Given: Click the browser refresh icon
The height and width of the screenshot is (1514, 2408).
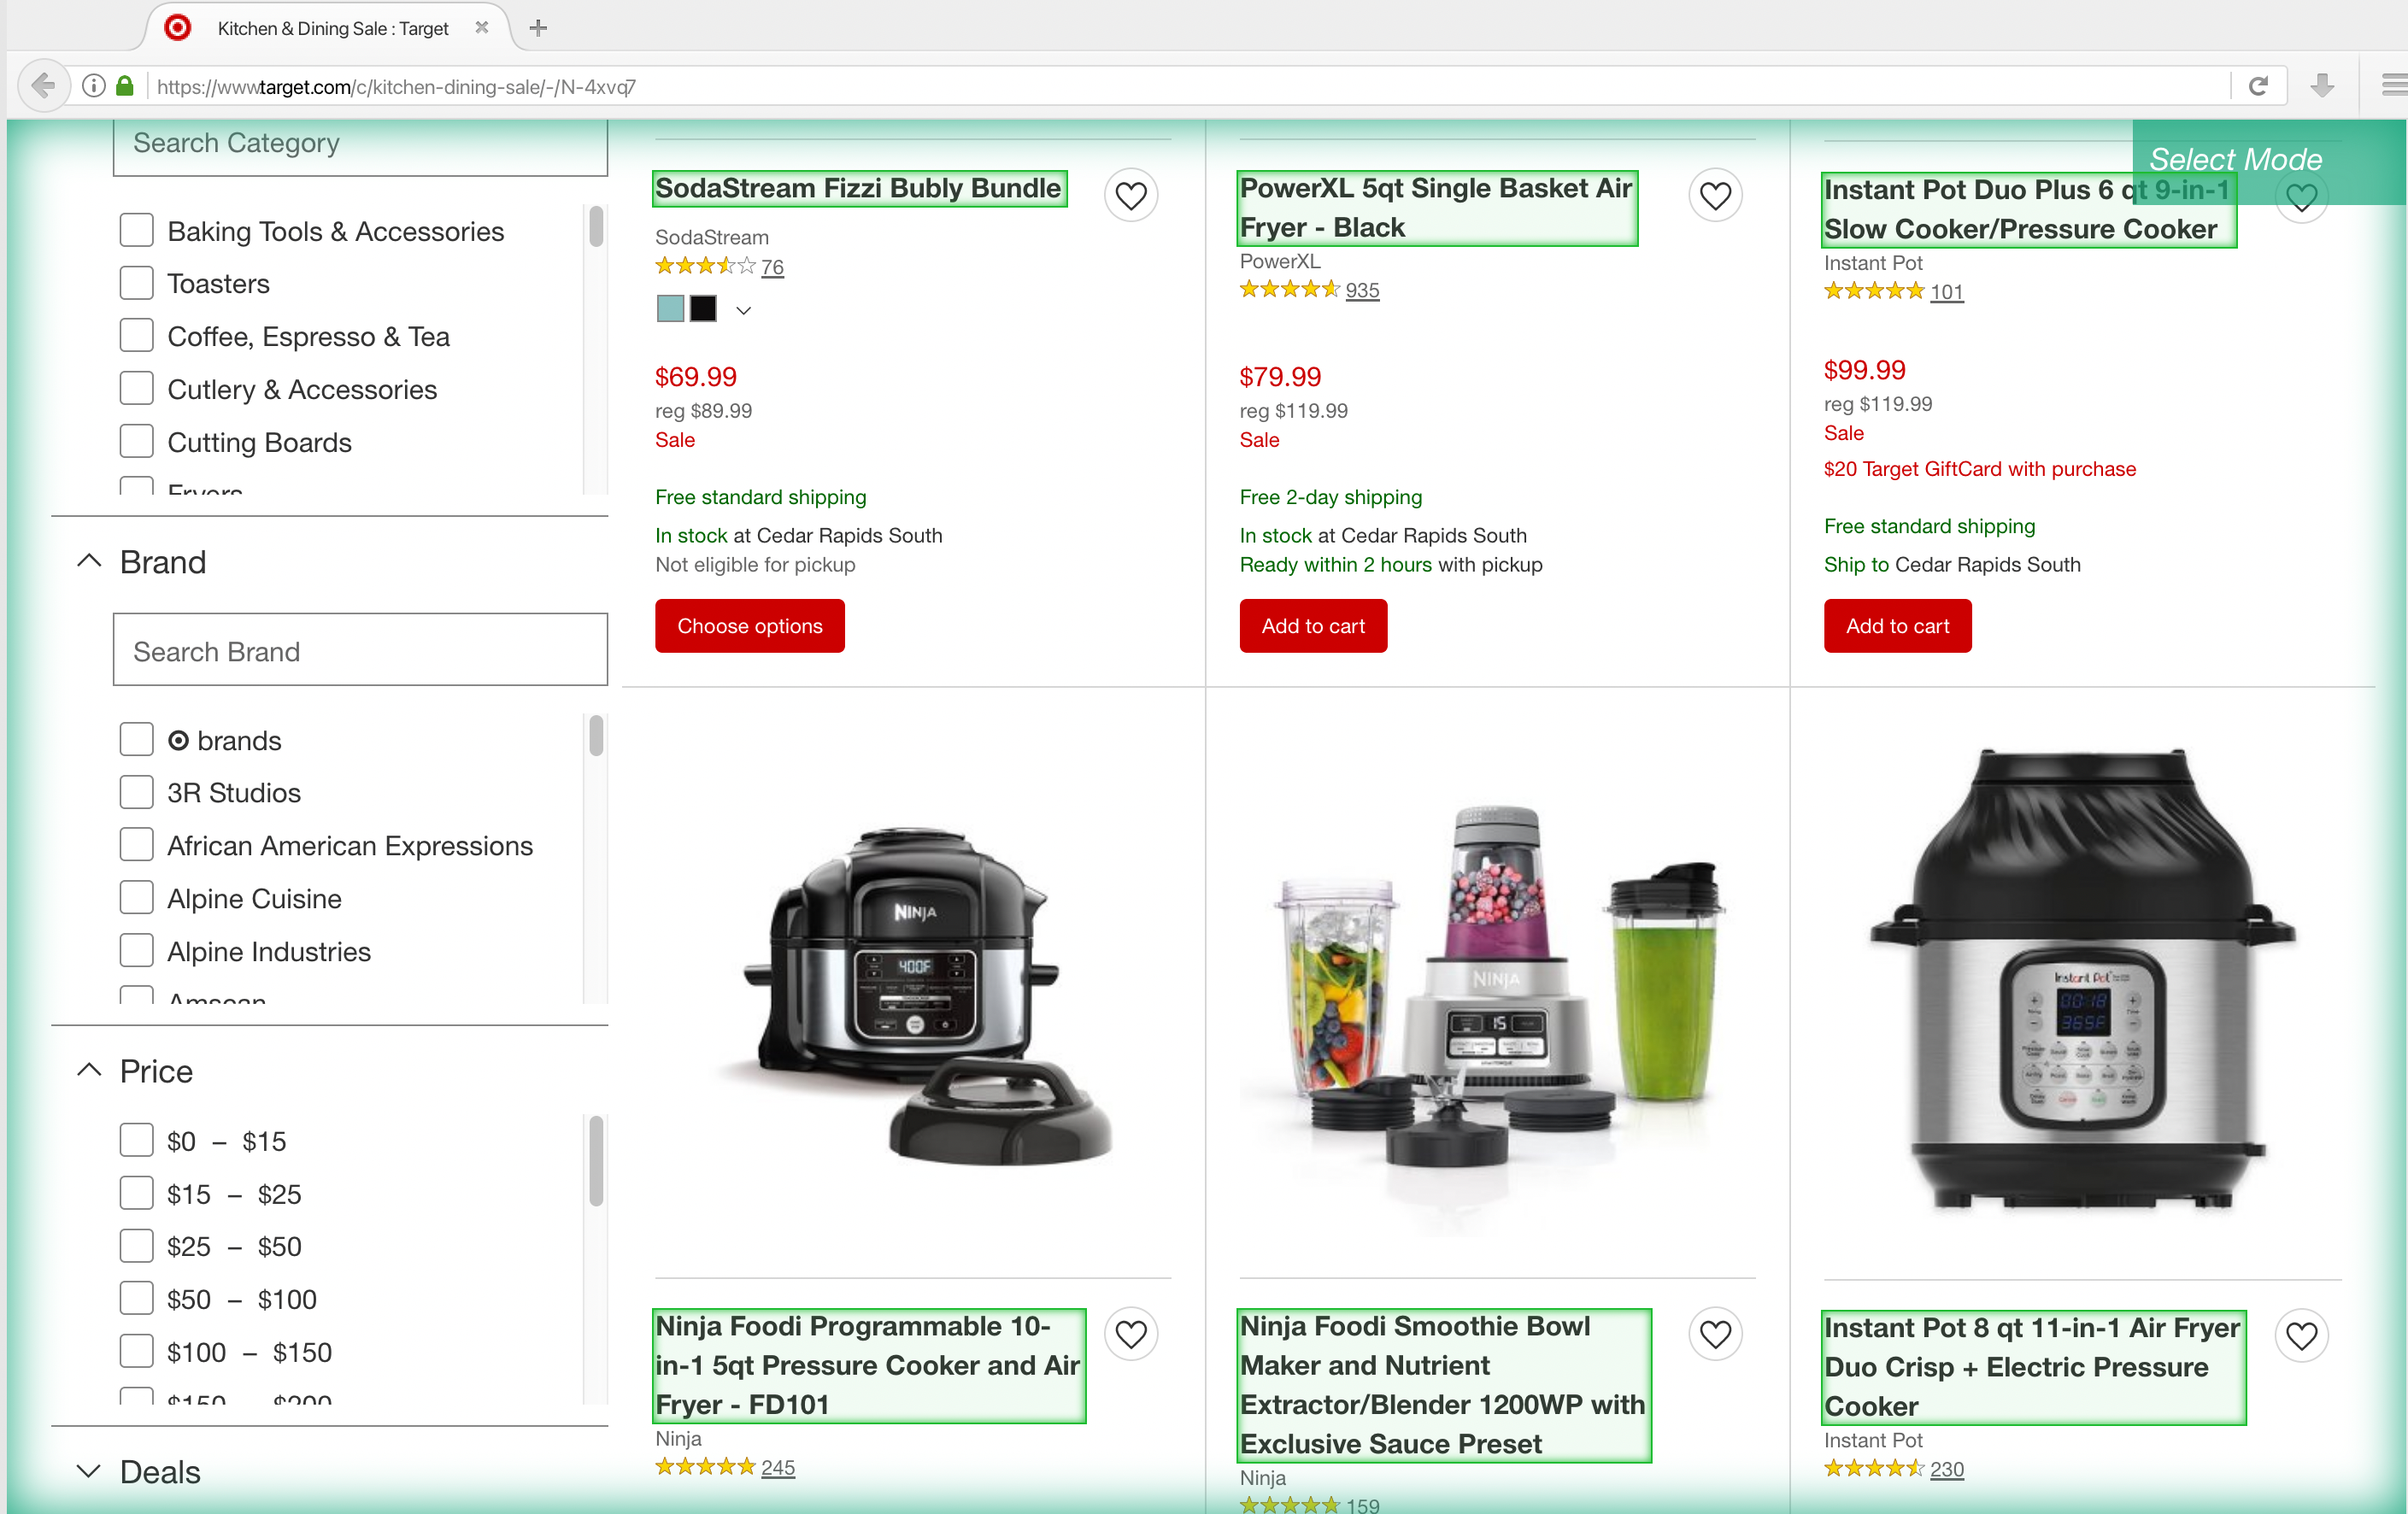Looking at the screenshot, I should [2260, 85].
